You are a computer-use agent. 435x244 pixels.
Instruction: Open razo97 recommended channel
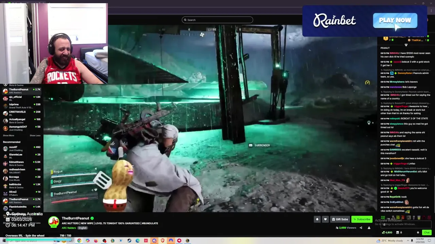tap(22, 148)
